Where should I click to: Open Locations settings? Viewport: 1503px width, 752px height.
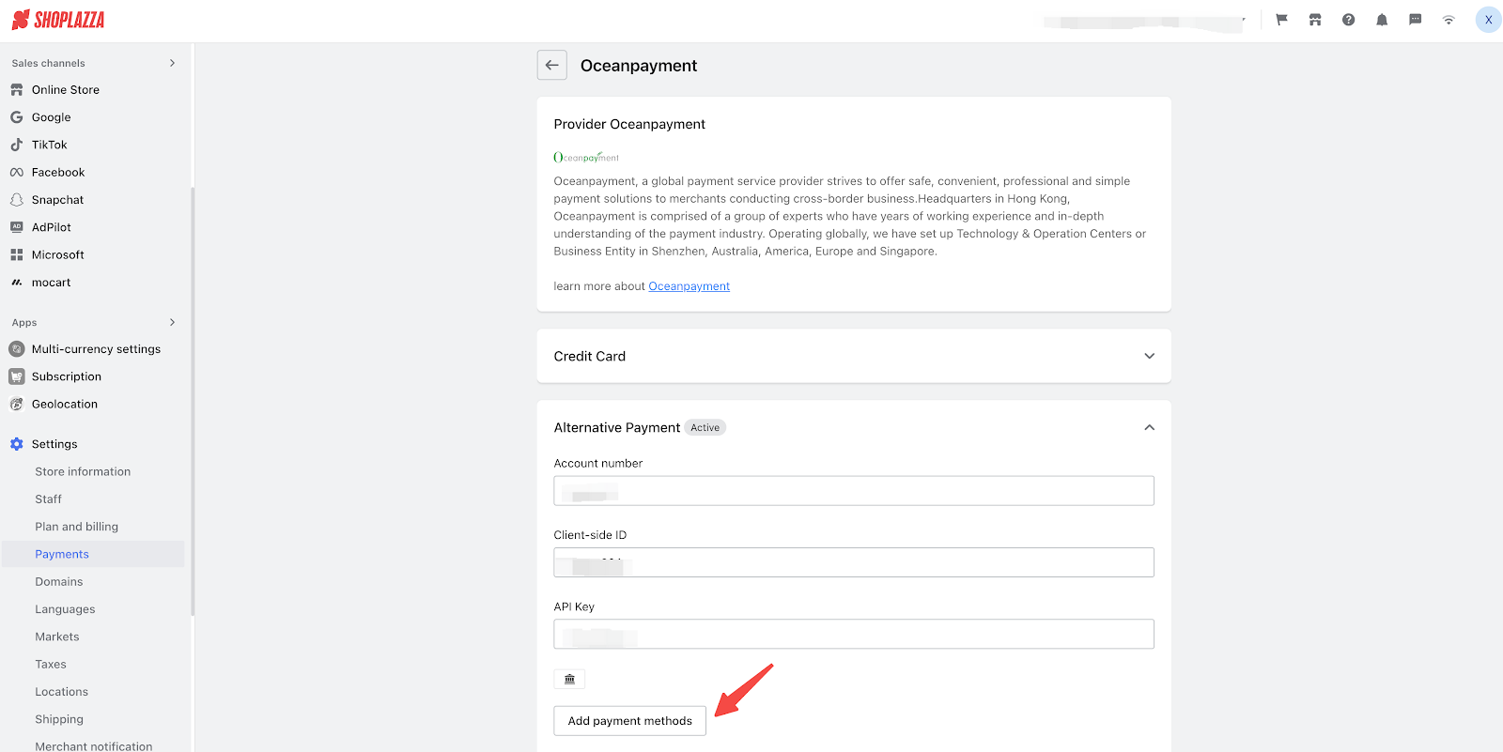pyautogui.click(x=62, y=692)
